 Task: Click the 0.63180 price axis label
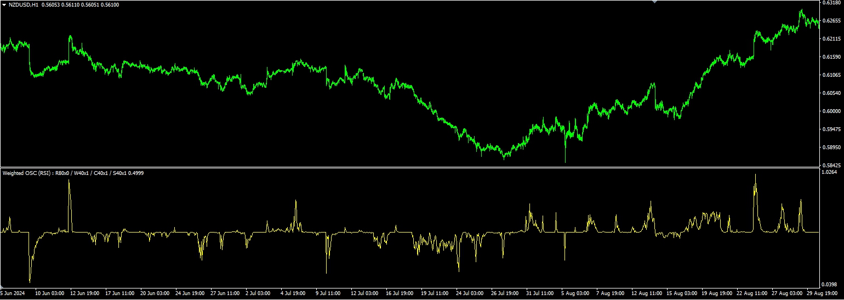[832, 3]
